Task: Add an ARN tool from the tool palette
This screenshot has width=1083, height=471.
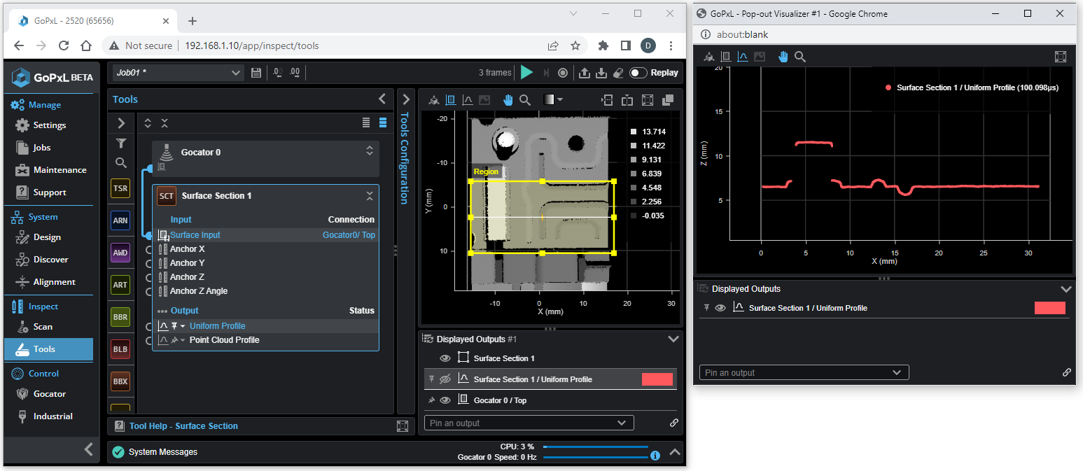Action: (120, 220)
